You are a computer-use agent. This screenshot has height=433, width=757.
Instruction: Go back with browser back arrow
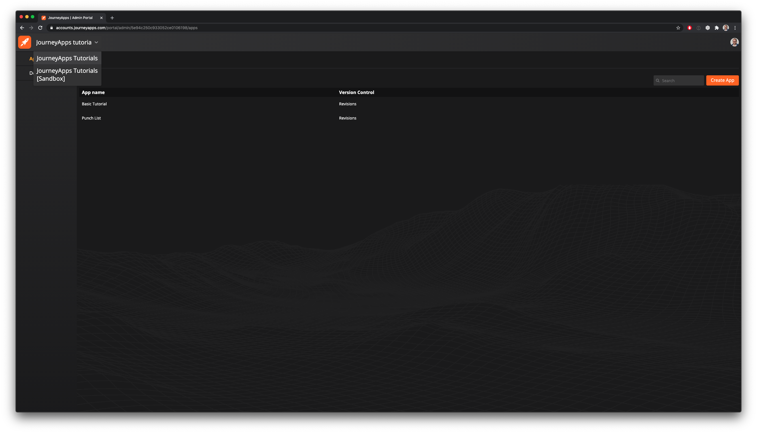pos(22,28)
